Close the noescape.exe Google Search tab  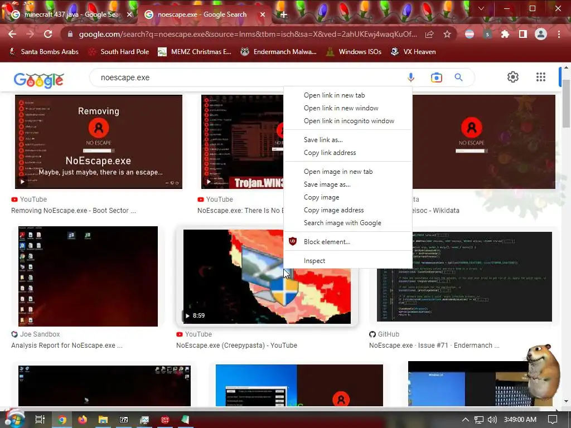[263, 14]
